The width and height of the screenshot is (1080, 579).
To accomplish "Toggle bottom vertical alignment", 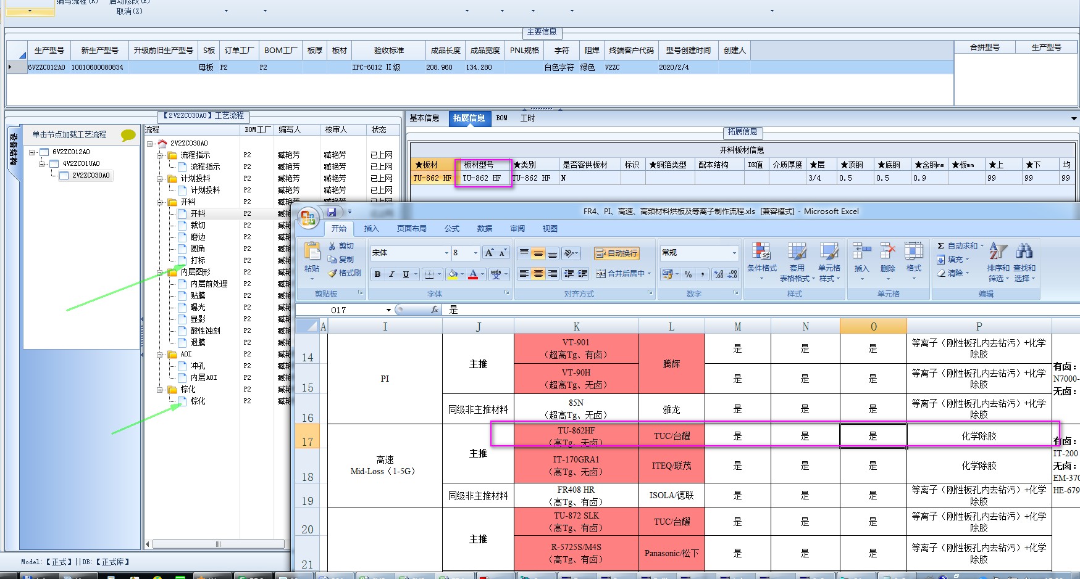I will 552,253.
